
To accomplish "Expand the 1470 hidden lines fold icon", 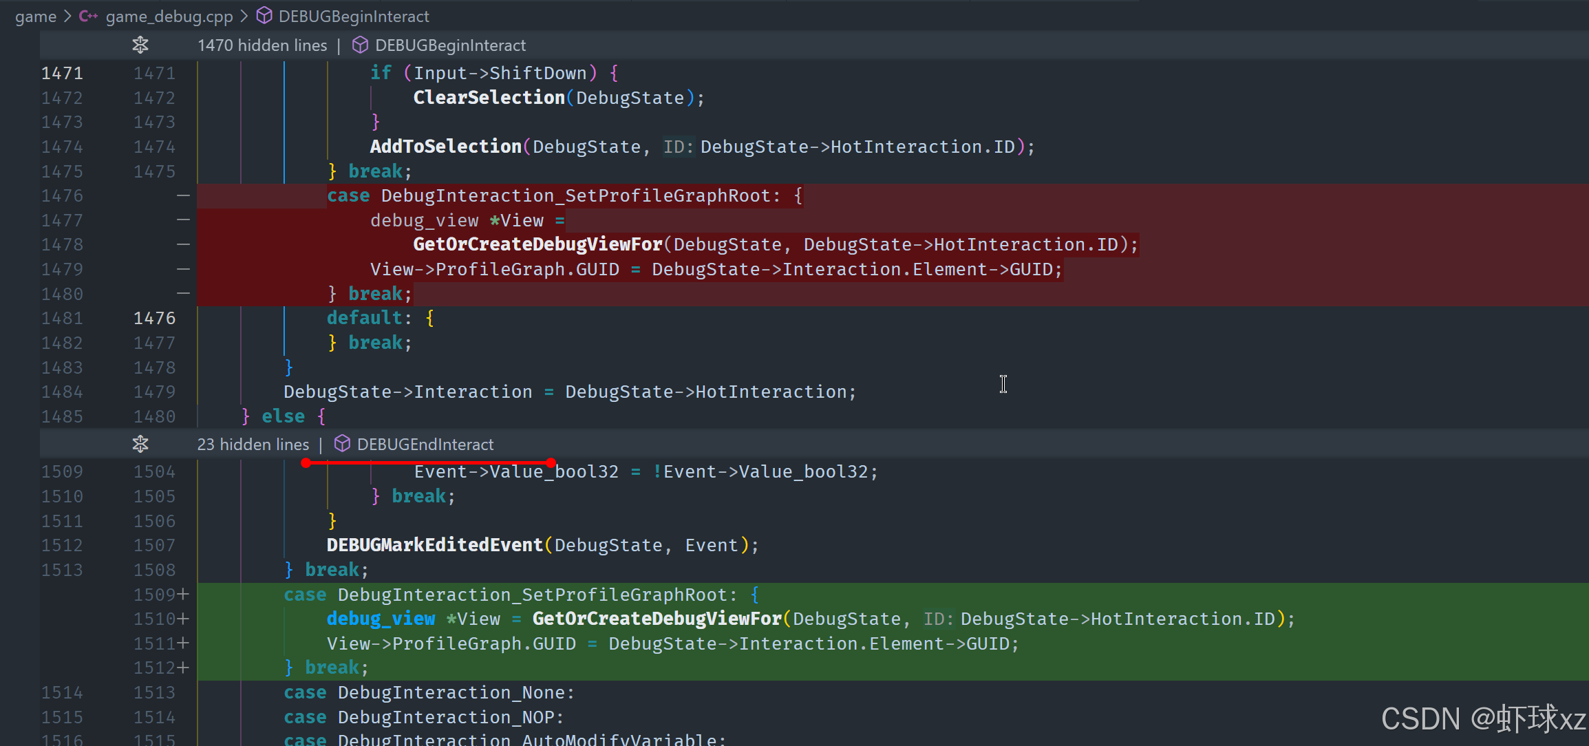I will click(140, 45).
